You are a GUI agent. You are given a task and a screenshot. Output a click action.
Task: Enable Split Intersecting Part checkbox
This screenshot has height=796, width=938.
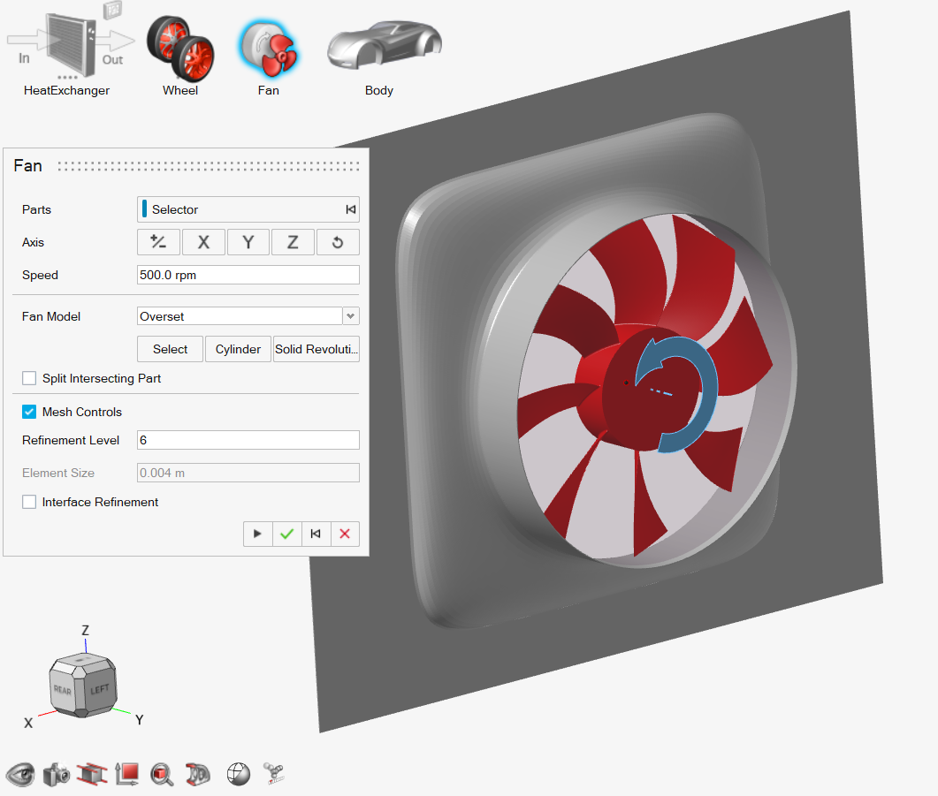tap(29, 378)
